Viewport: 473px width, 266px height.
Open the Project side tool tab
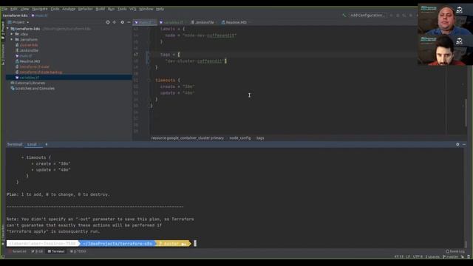click(3, 30)
